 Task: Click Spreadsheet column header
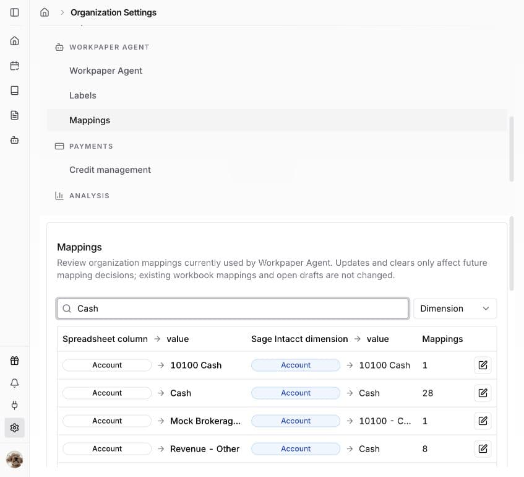tap(105, 339)
